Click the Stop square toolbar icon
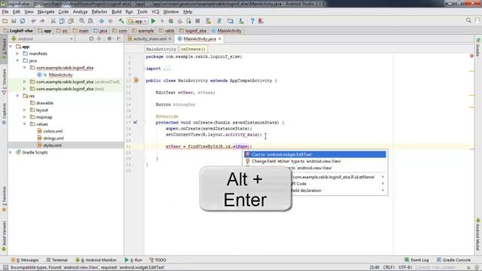 [197, 21]
